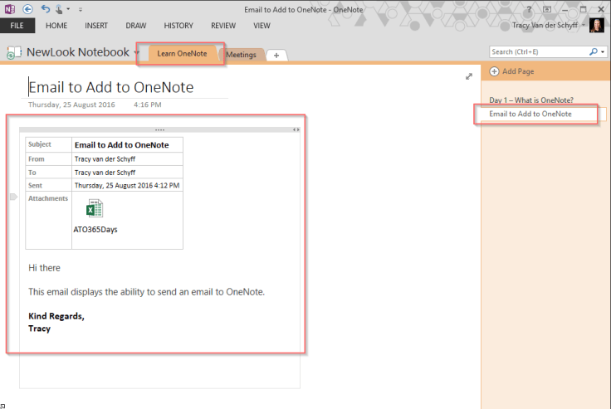Toggle full page view expand arrow

tap(469, 76)
